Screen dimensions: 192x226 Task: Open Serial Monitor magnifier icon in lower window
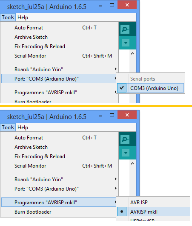pyautogui.click(x=125, y=139)
